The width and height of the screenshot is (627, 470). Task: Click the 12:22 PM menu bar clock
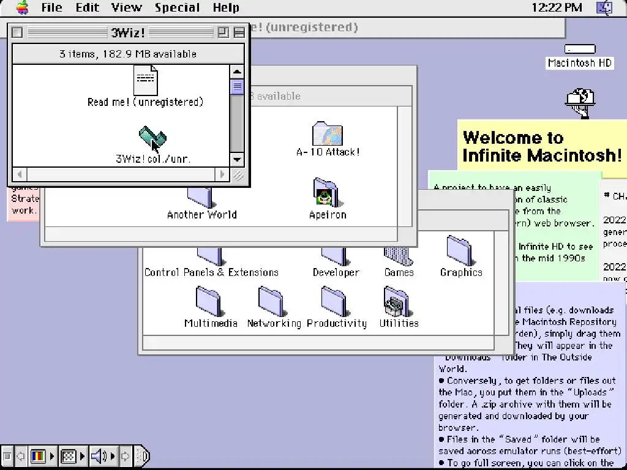[557, 7]
